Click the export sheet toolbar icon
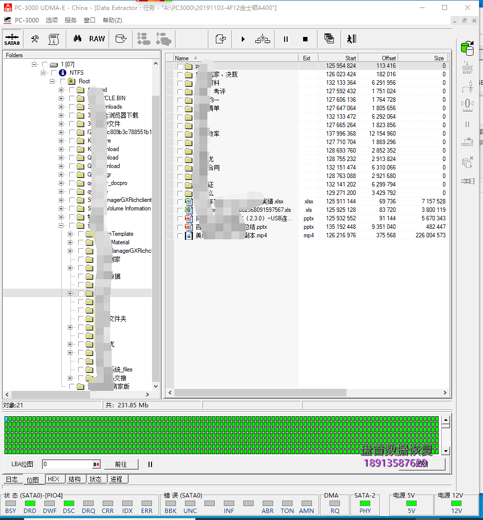Viewport: 483px width, 520px height. [x=220, y=39]
